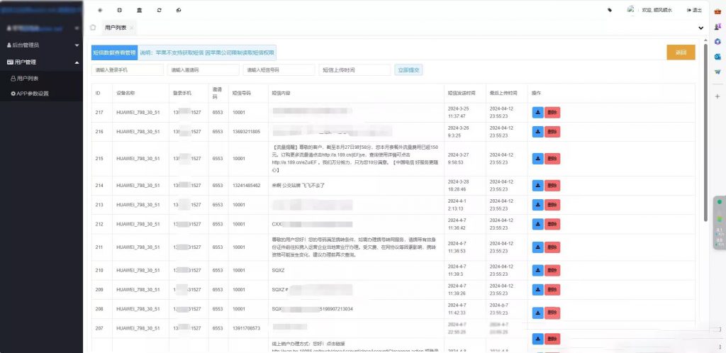Click the 立即提交 submit button
This screenshot has width=726, height=353.
[408, 70]
